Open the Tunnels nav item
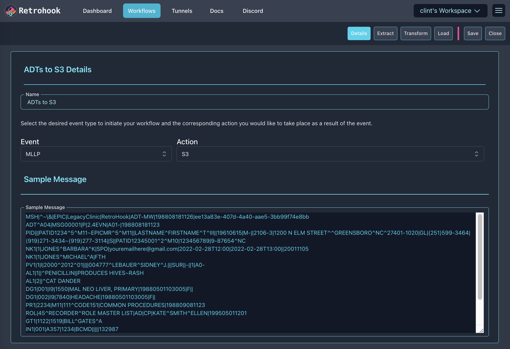 tap(182, 11)
